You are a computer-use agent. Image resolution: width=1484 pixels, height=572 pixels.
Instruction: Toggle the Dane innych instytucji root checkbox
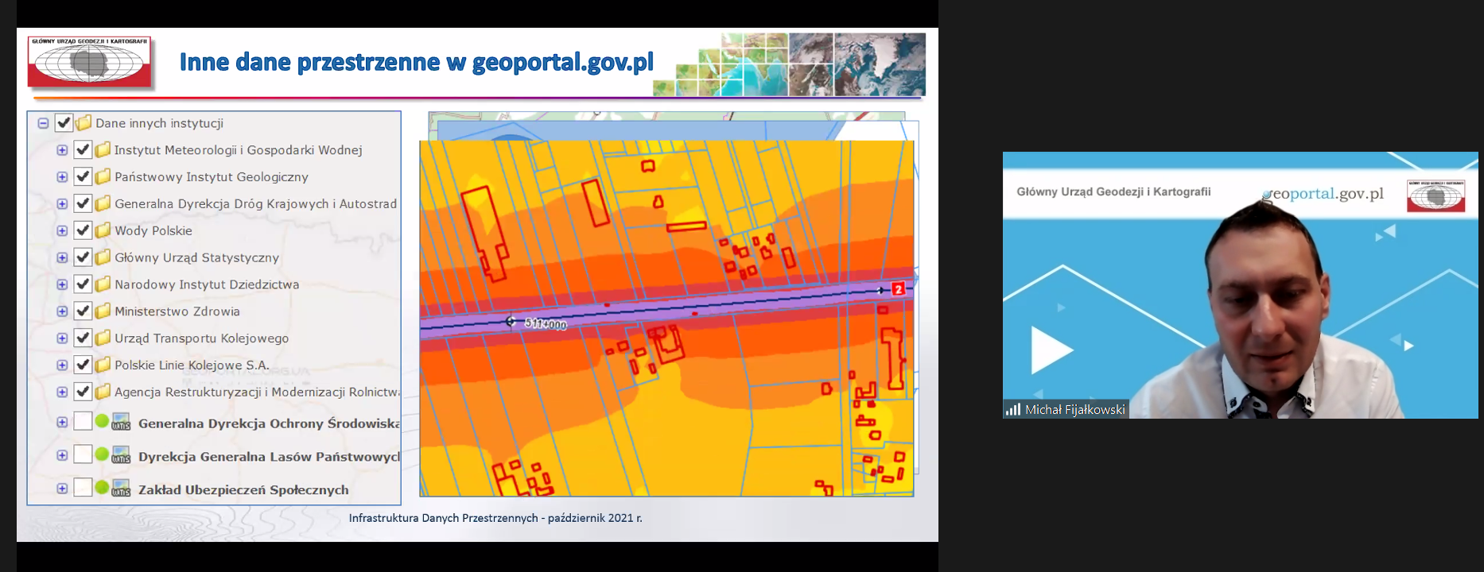[x=64, y=123]
